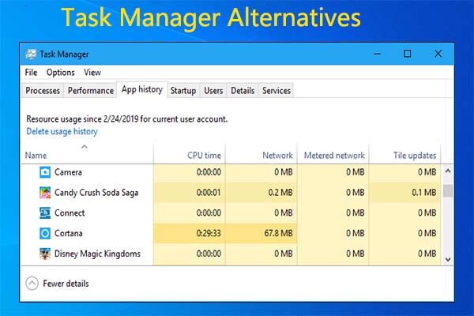The width and height of the screenshot is (474, 316).
Task: Click the Disney Magic Kingdoms icon
Action: (x=45, y=254)
